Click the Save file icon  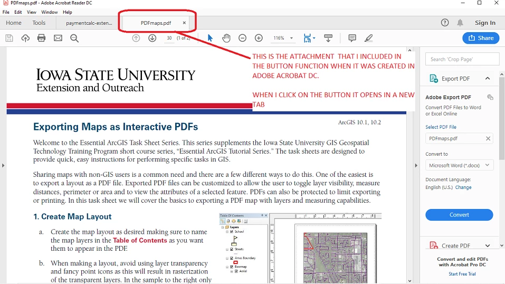pos(9,38)
